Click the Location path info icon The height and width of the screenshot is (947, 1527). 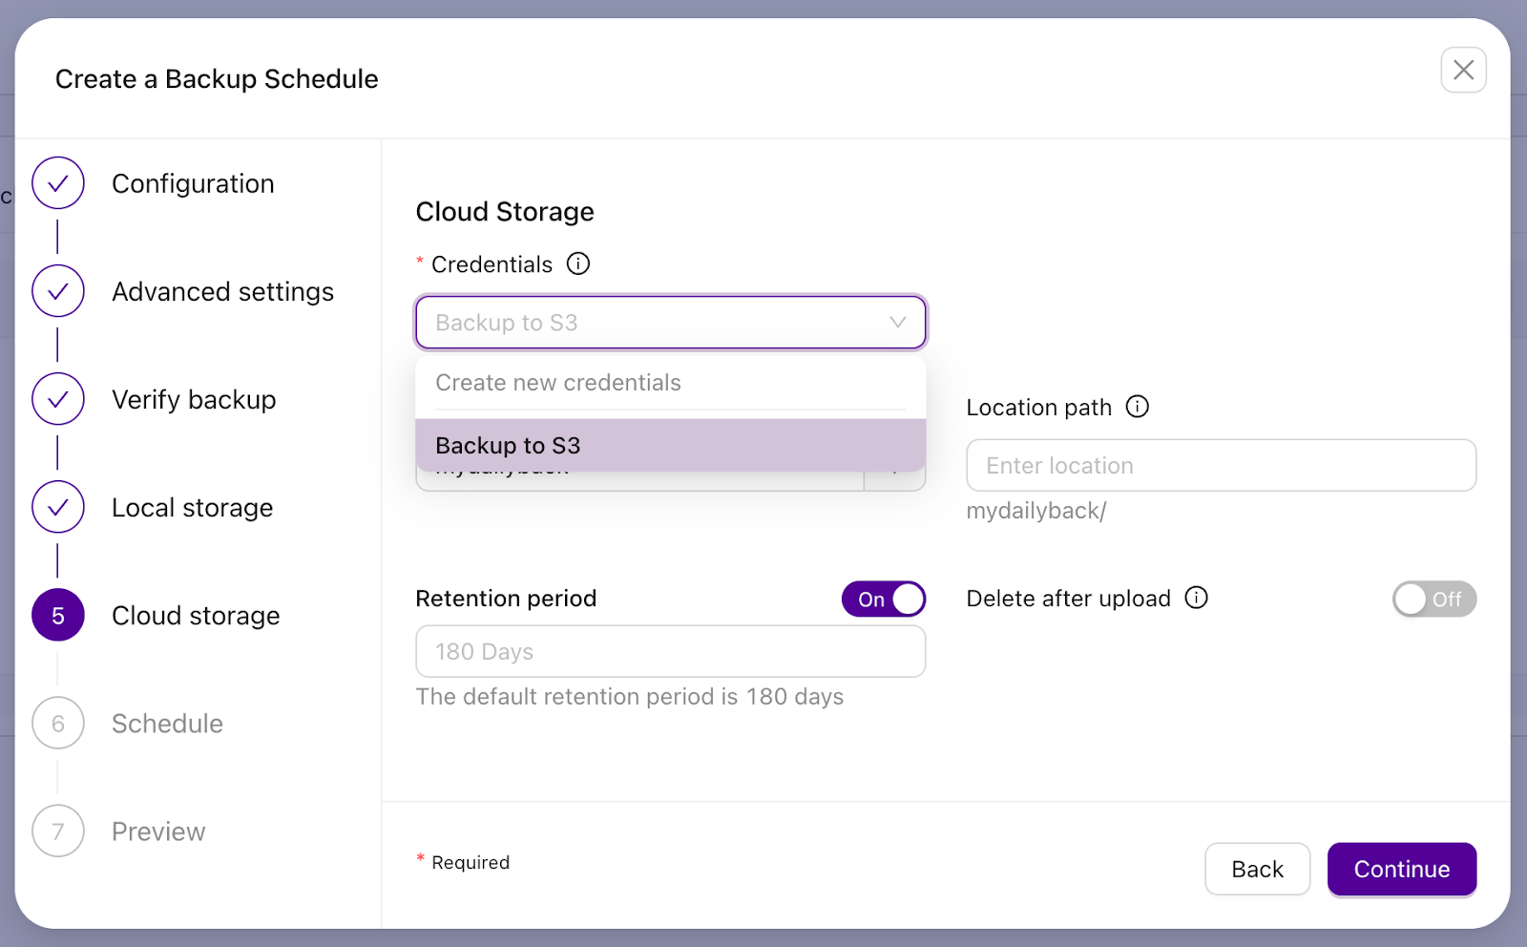[x=1138, y=407]
